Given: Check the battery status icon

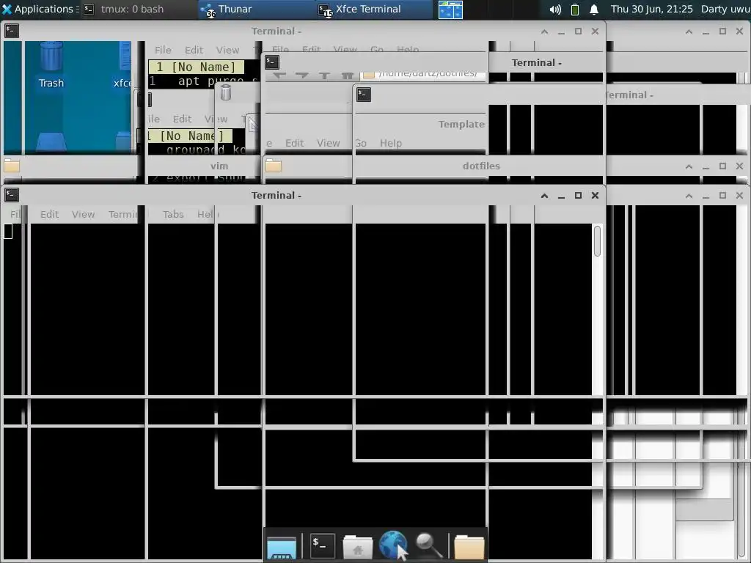Looking at the screenshot, I should point(575,10).
